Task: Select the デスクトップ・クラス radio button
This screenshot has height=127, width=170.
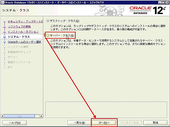Action: (x=48, y=21)
